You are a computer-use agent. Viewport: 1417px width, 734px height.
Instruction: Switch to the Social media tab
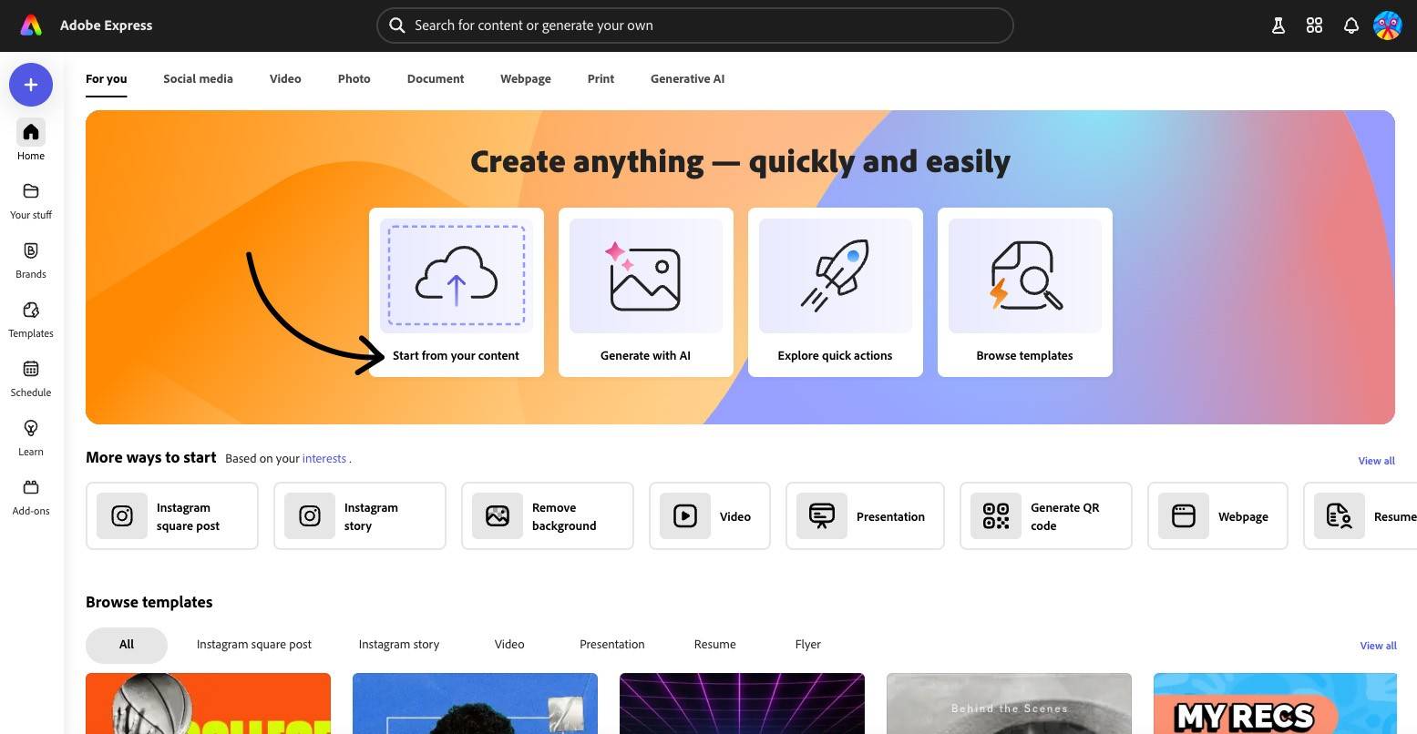click(198, 78)
